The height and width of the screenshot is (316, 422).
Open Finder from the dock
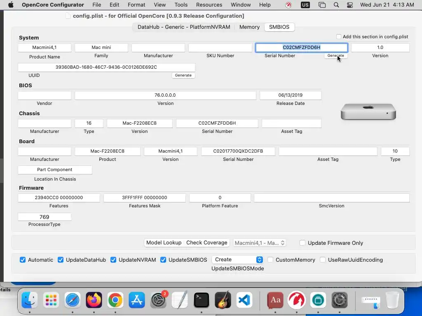click(29, 300)
